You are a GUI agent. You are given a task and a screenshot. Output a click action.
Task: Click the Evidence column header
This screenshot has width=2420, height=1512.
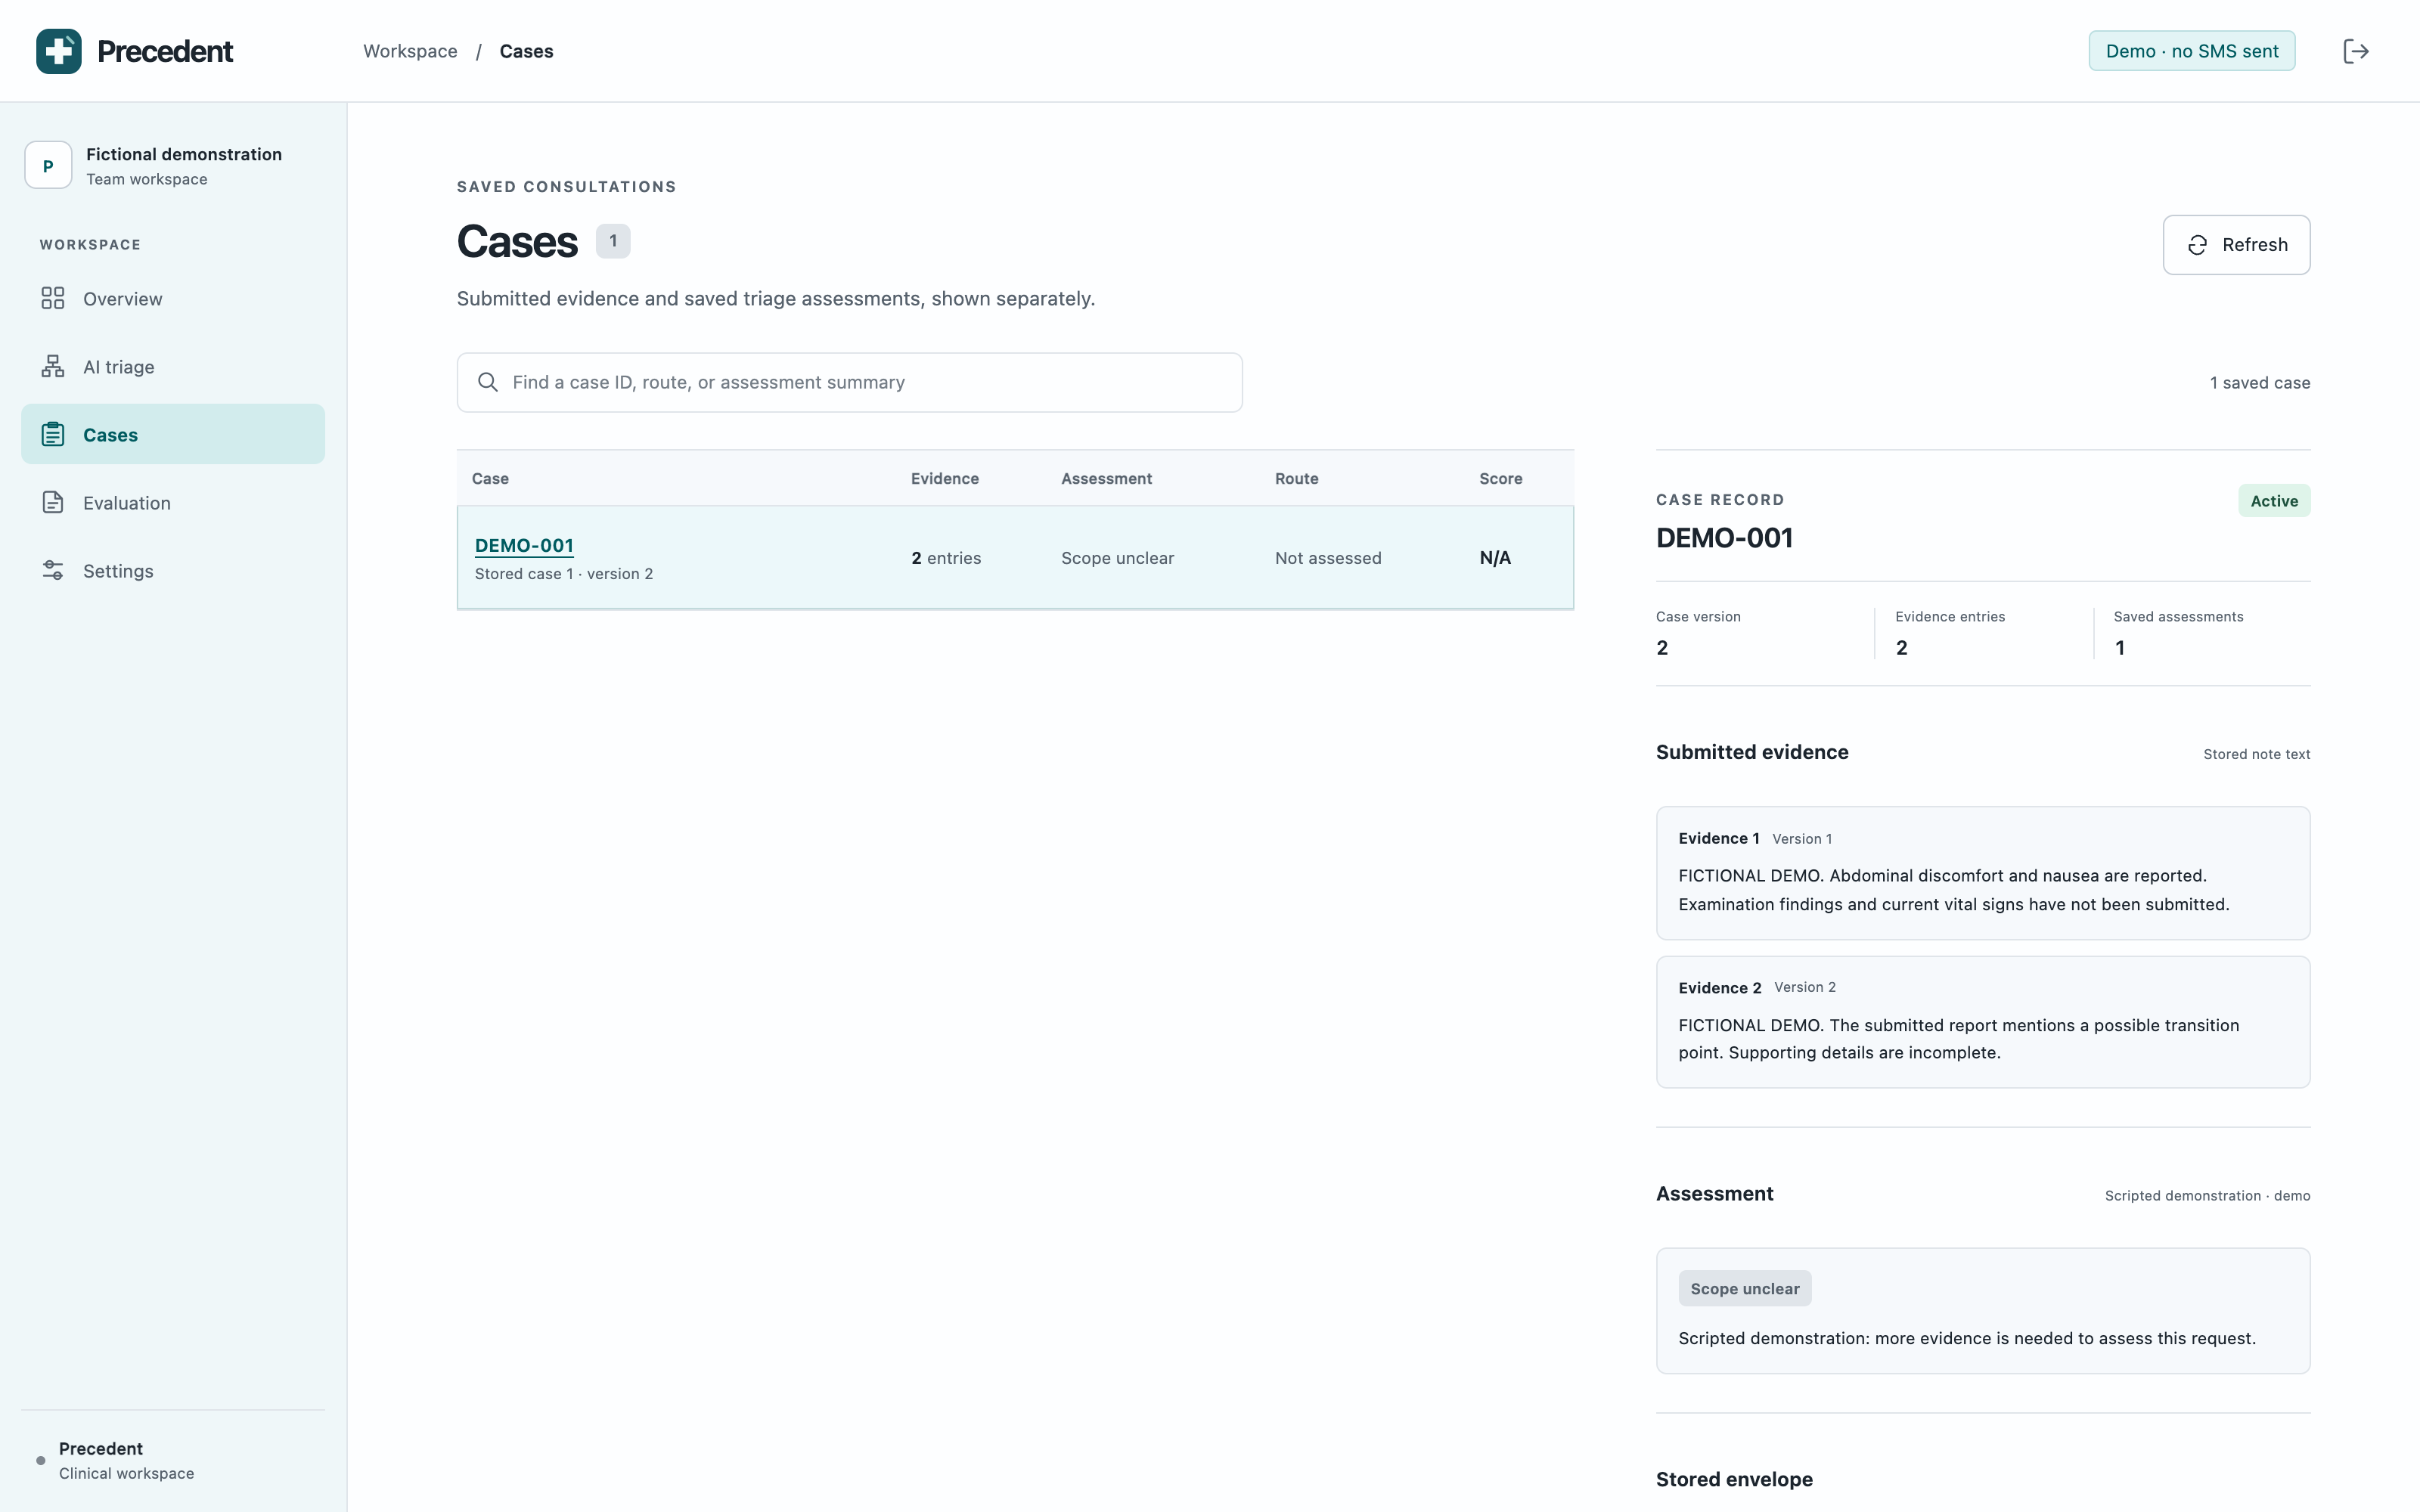944,478
